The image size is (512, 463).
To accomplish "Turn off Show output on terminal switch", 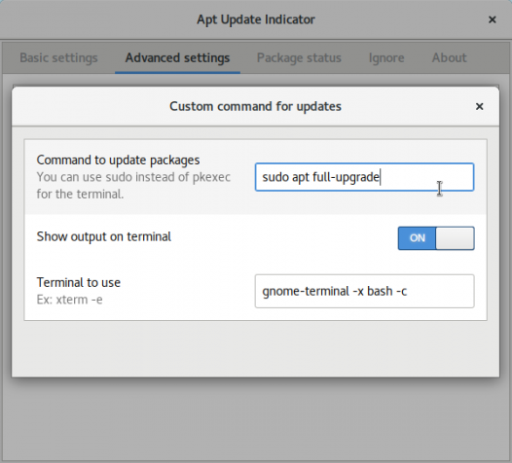I will point(436,238).
